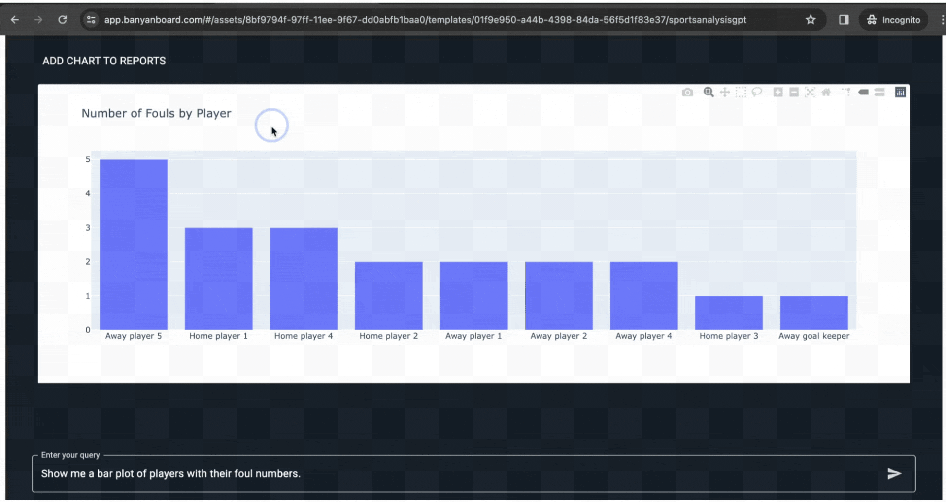
Task: Click the Away player 1 bar
Action: [474, 296]
